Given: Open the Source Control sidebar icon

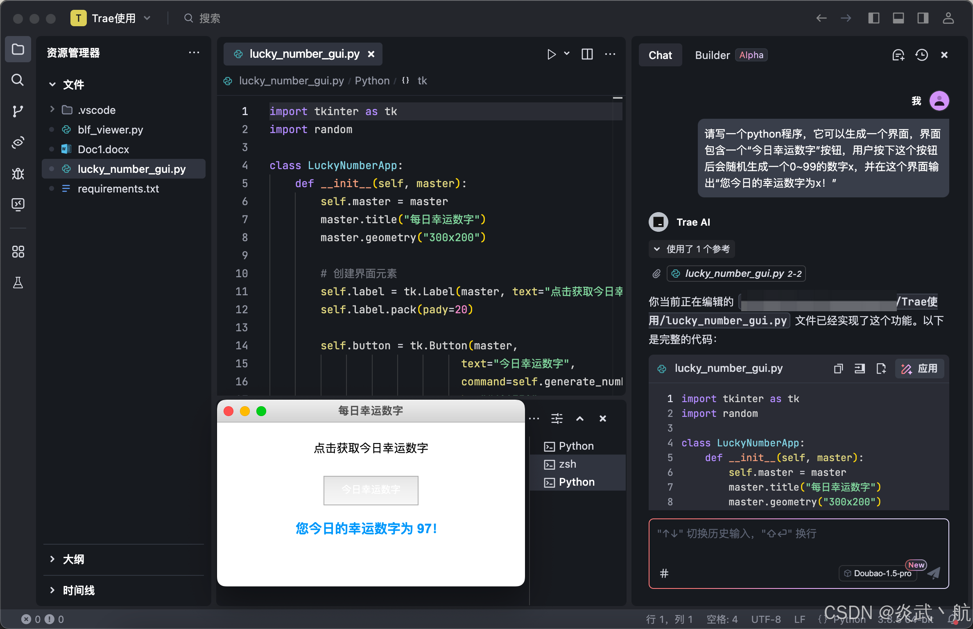Looking at the screenshot, I should pos(18,111).
